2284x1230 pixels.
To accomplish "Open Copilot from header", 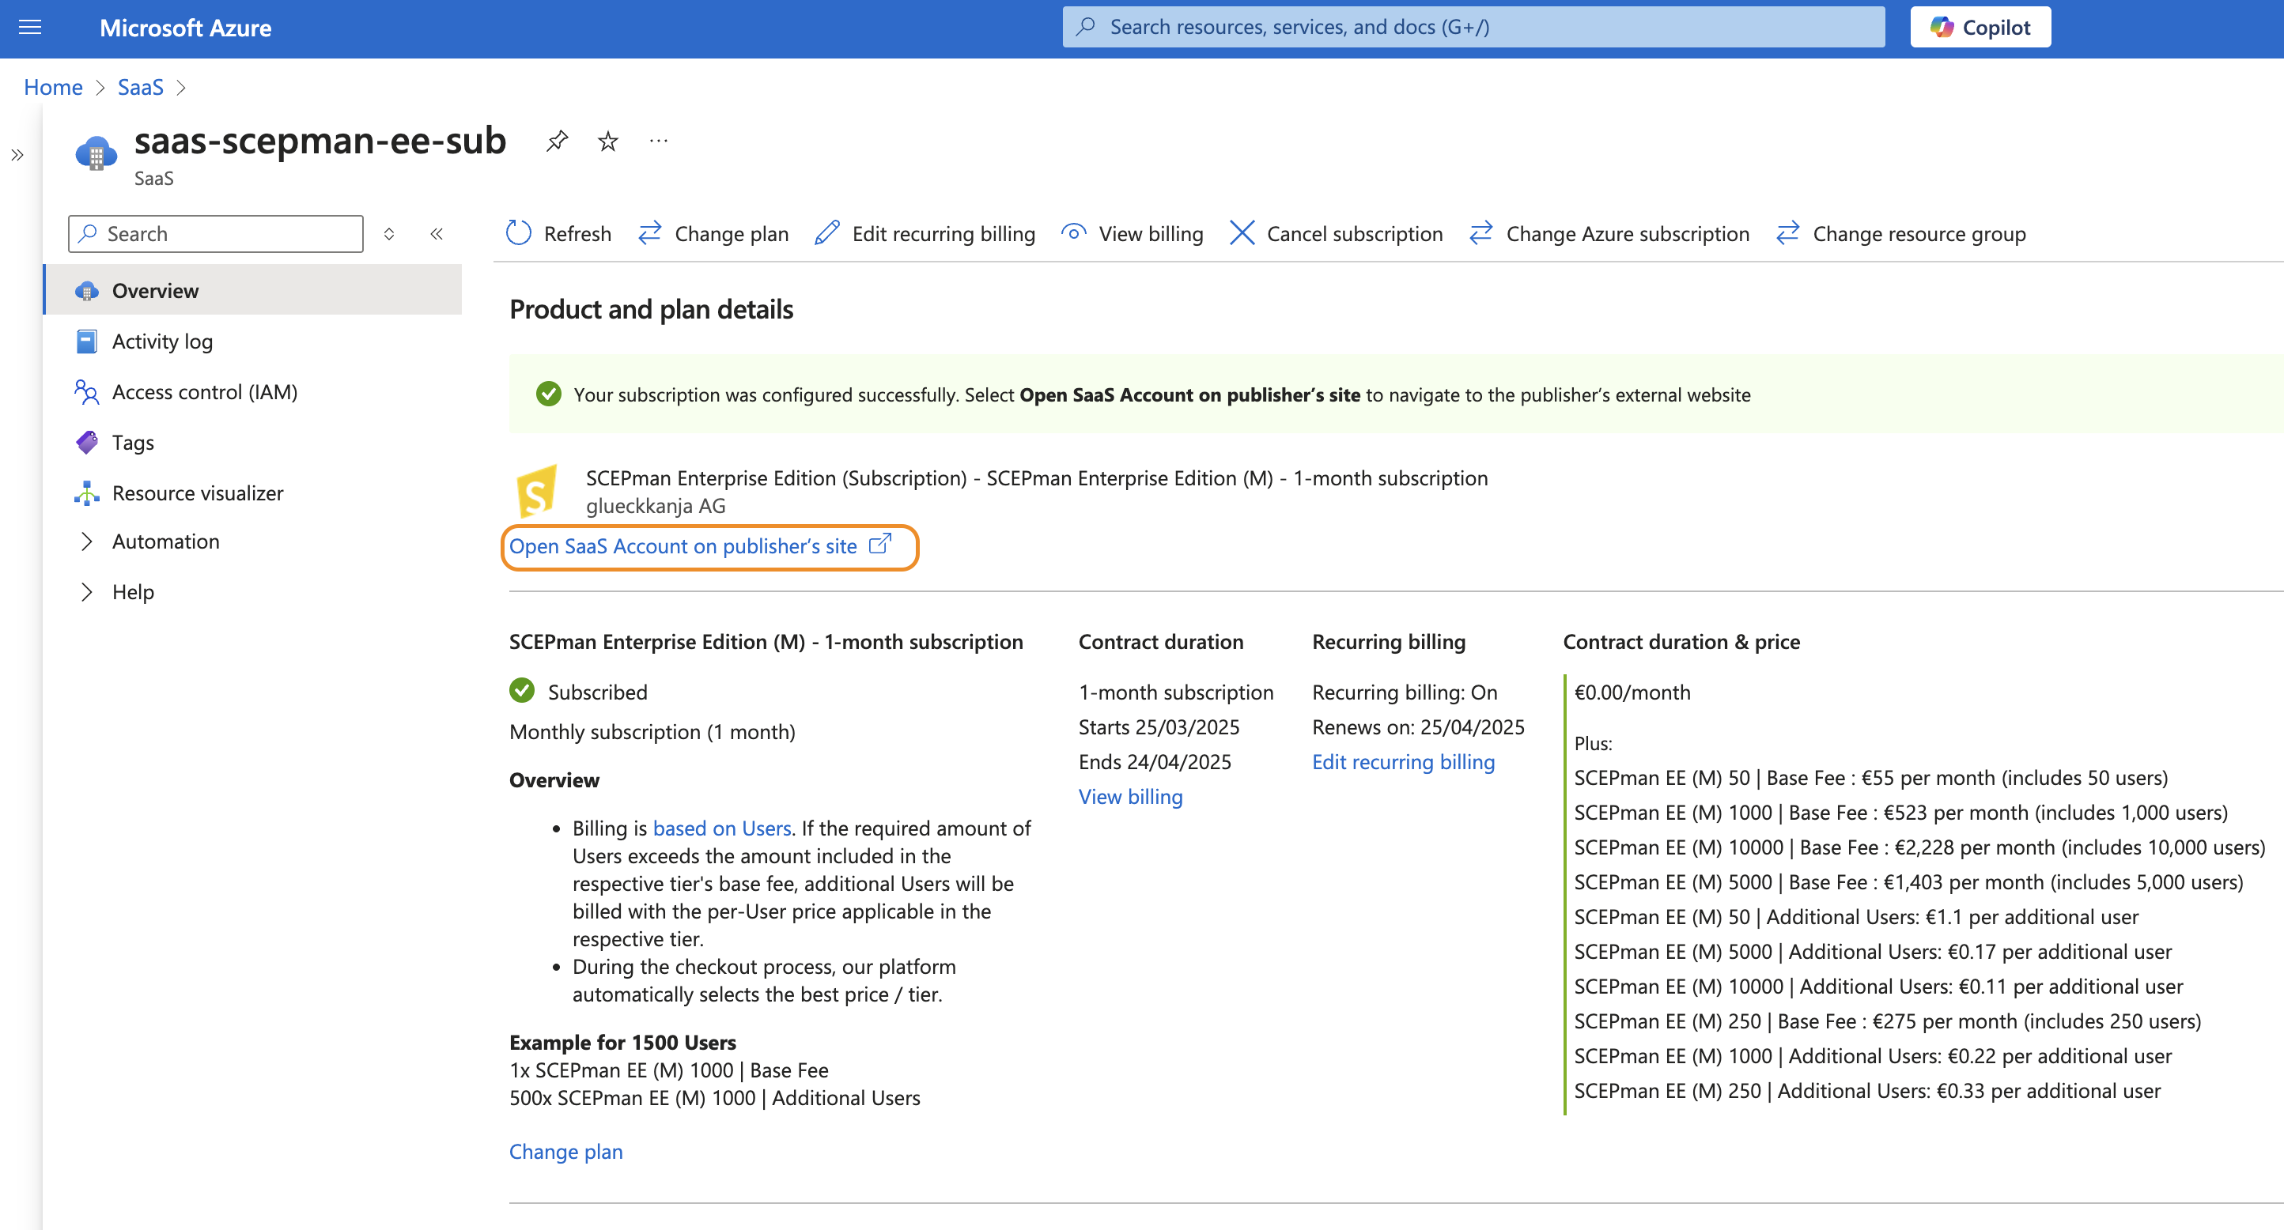I will point(1980,28).
